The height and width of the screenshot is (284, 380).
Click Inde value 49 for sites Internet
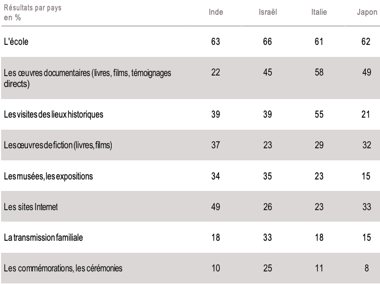216,206
